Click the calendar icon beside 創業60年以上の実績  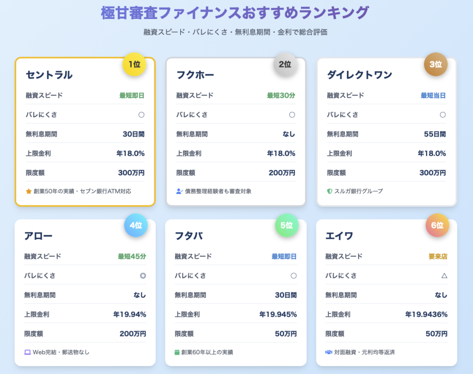177,352
